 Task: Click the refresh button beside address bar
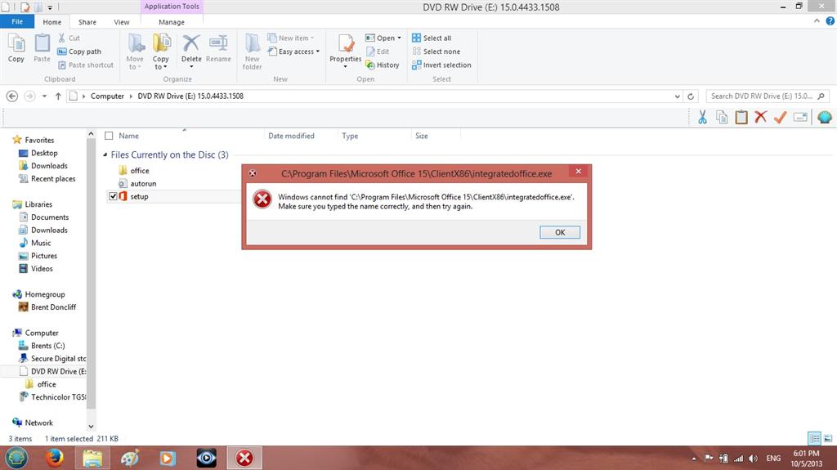tap(690, 96)
